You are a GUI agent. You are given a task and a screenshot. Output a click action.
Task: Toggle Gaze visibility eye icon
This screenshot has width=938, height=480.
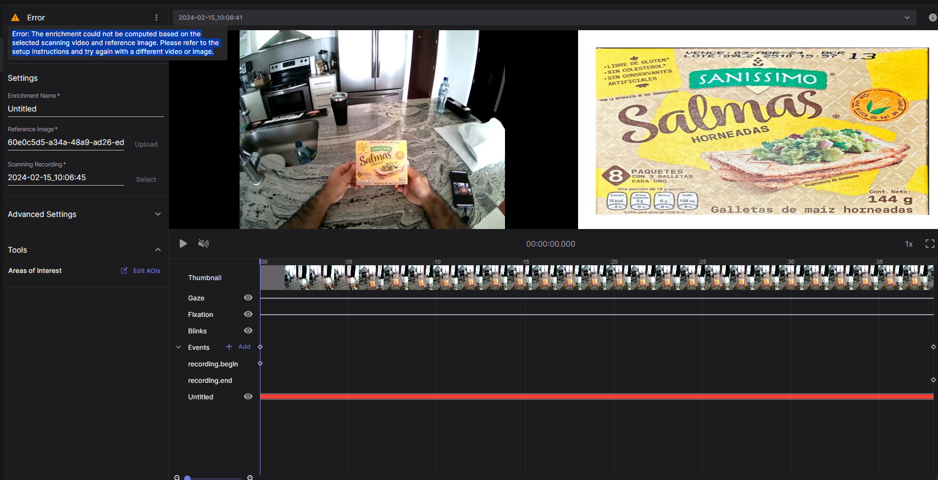[x=248, y=298]
